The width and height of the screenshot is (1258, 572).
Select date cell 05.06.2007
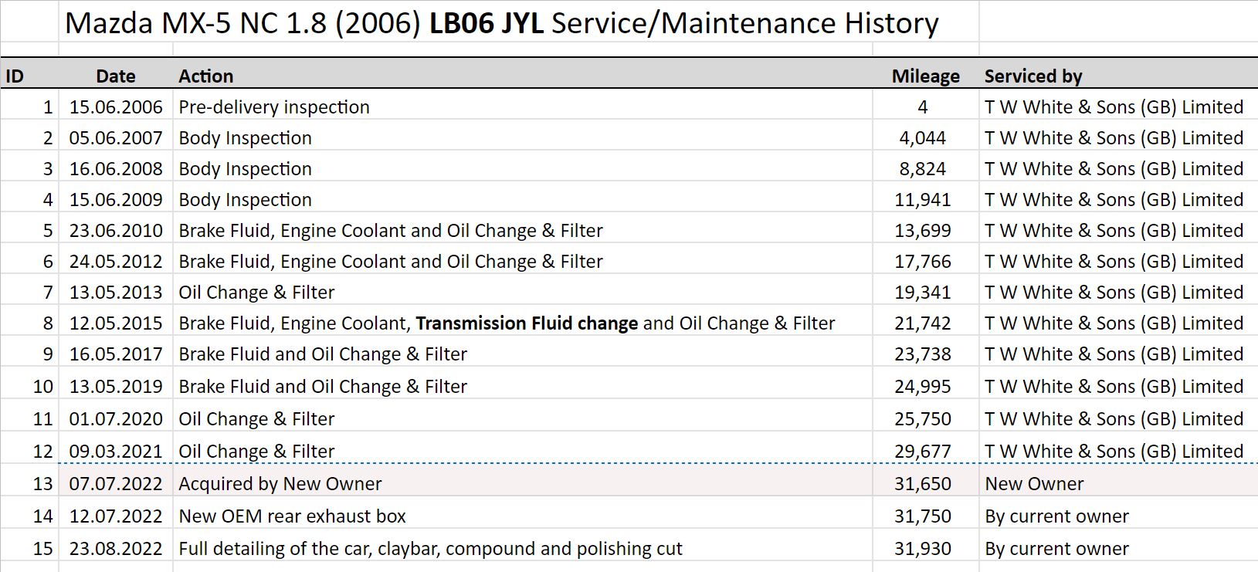116,137
